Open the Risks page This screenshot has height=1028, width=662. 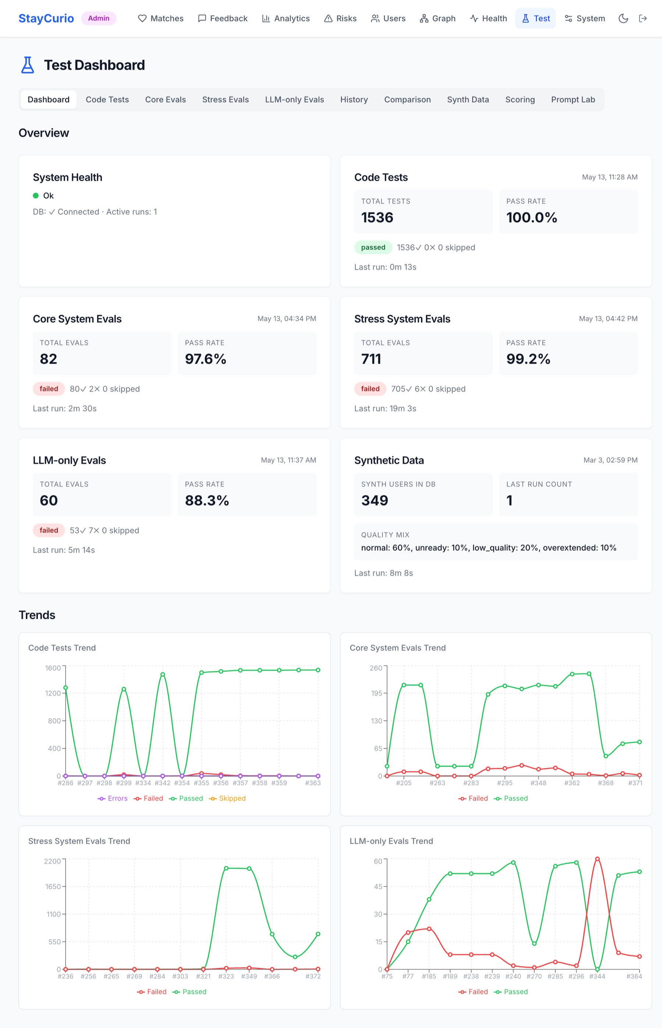[340, 18]
